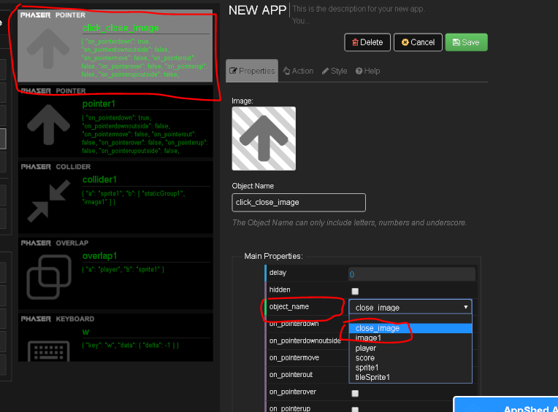Choose tileSprite1 in the dropdown list

click(x=410, y=377)
